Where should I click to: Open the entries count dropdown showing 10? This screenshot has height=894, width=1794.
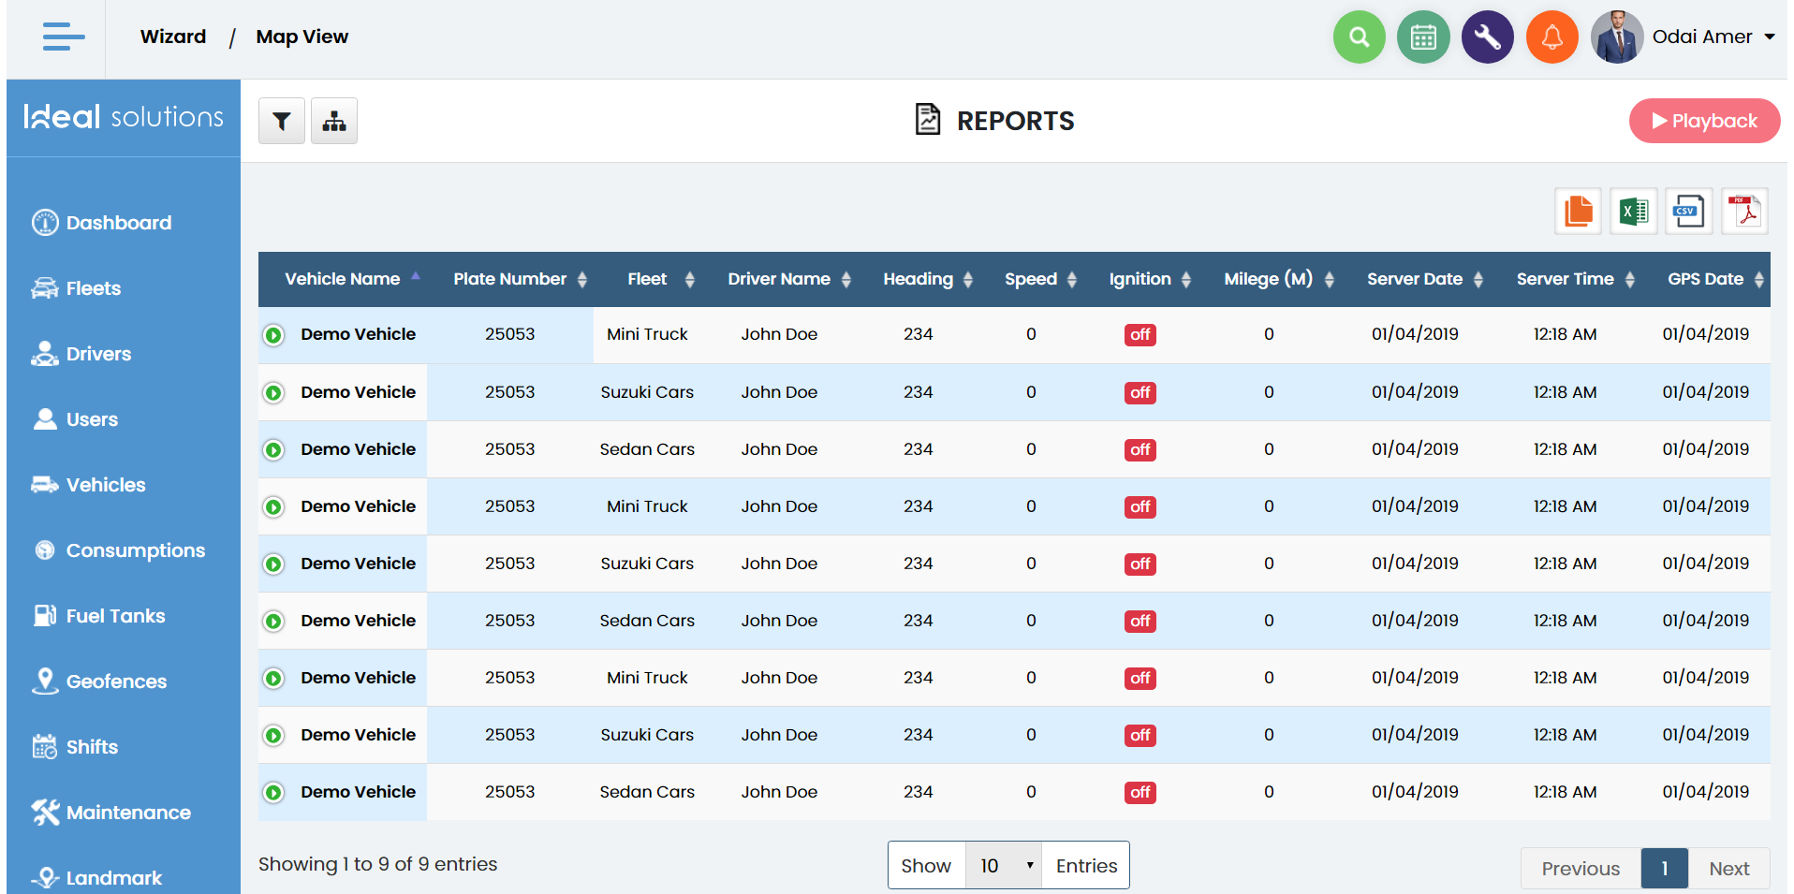tap(1004, 866)
